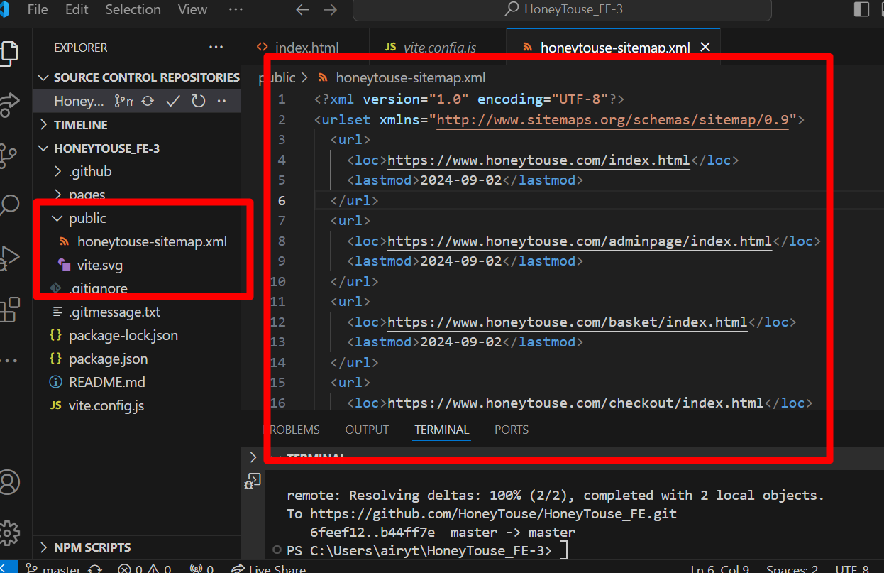Screen dimensions: 884x573
Task: Open .gitmessage.txt in the file tree
Action: point(114,312)
